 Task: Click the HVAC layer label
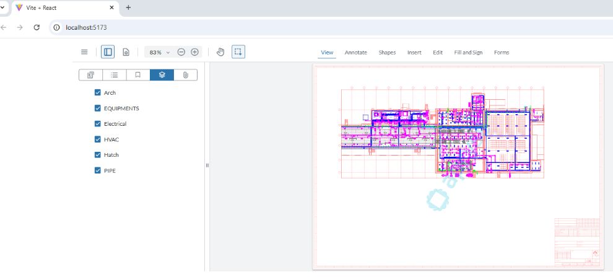pos(111,139)
